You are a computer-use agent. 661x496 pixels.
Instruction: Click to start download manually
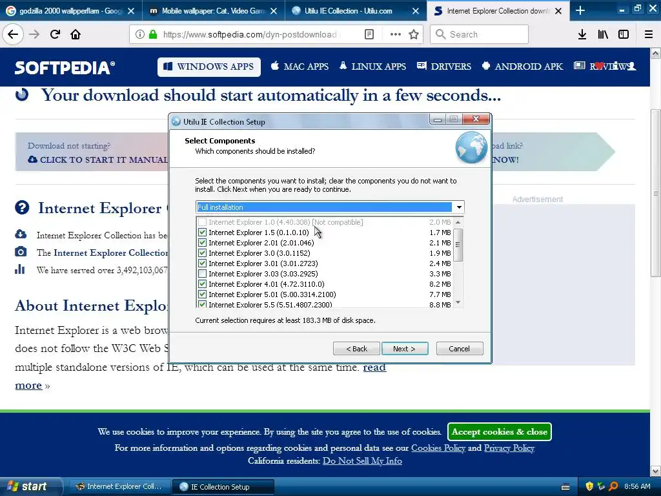point(98,160)
